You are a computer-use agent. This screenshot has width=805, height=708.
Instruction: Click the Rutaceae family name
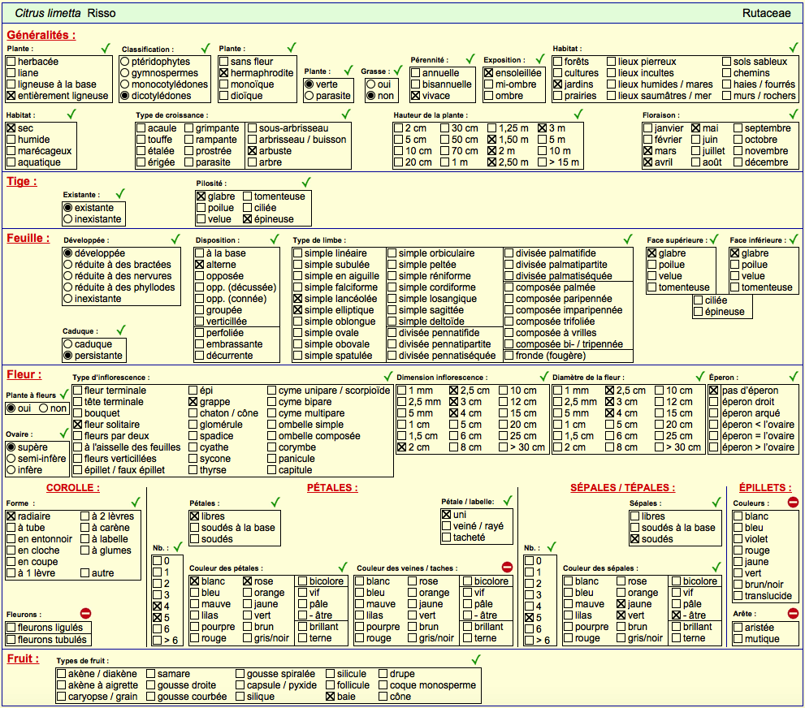click(767, 13)
